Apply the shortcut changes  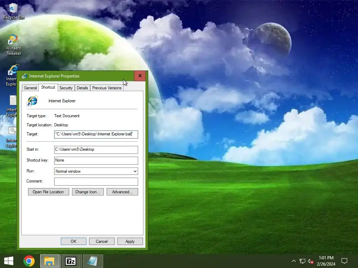point(130,241)
